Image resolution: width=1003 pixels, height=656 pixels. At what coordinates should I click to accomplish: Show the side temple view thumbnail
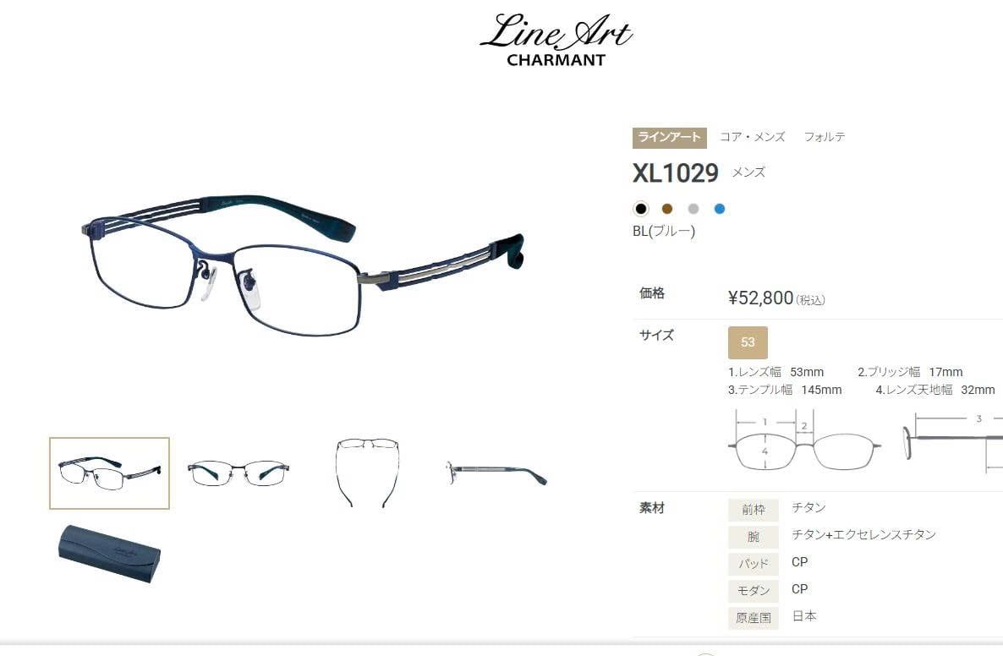[x=496, y=473]
